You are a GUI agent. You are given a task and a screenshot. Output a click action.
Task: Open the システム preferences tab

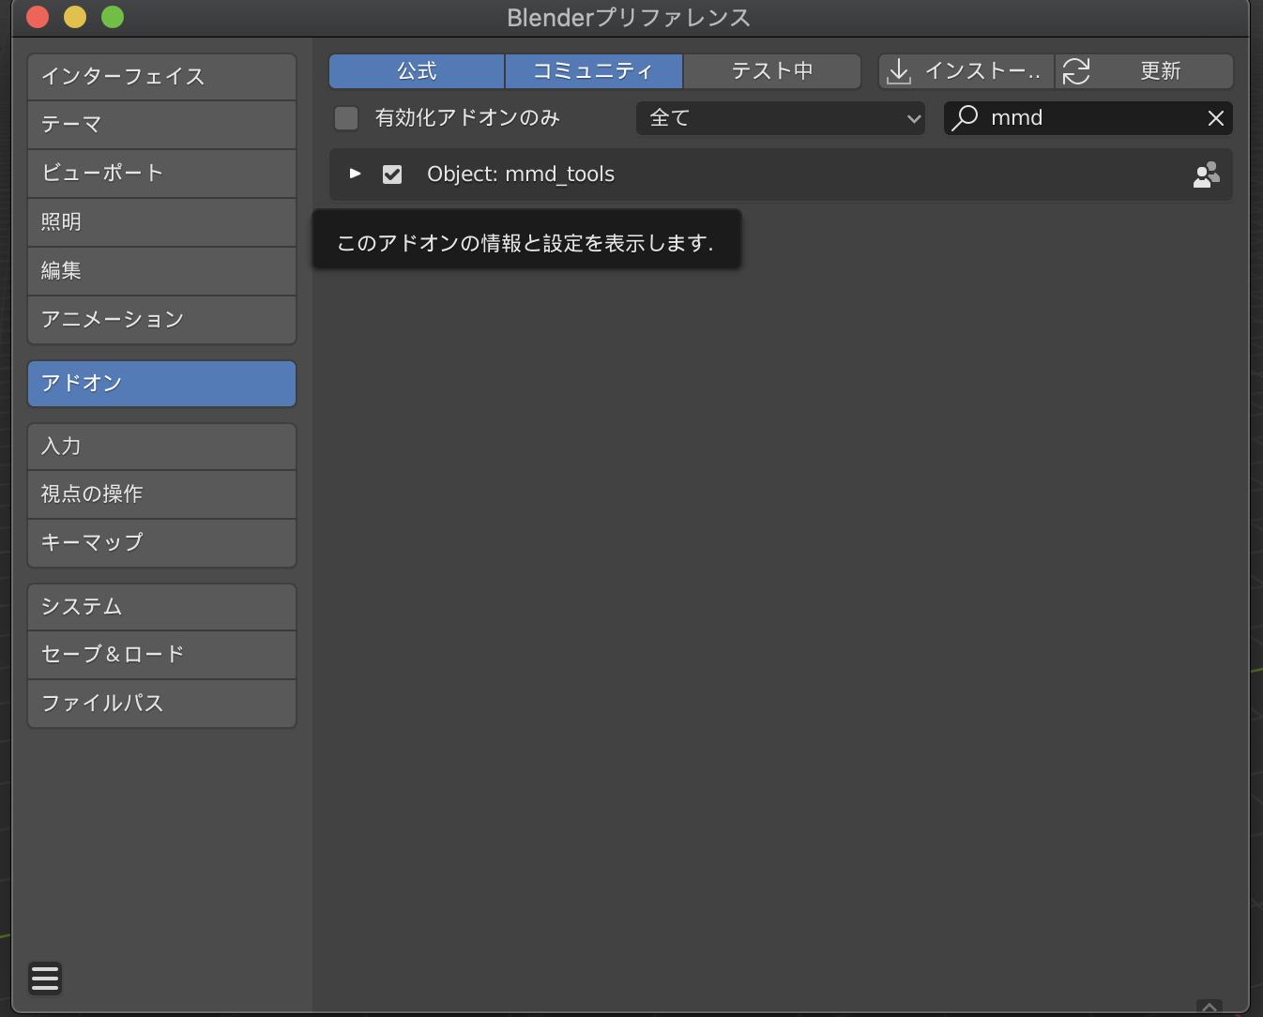(x=162, y=607)
